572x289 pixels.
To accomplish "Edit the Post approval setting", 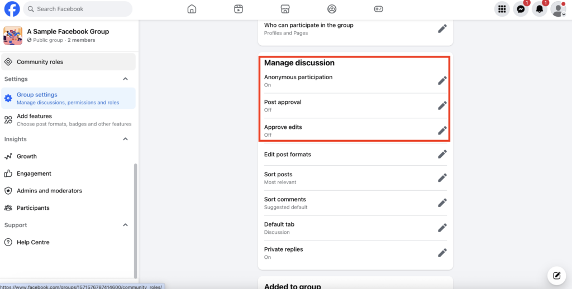I will pos(442,106).
